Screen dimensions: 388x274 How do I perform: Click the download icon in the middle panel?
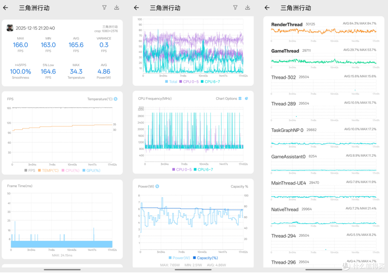248,8
